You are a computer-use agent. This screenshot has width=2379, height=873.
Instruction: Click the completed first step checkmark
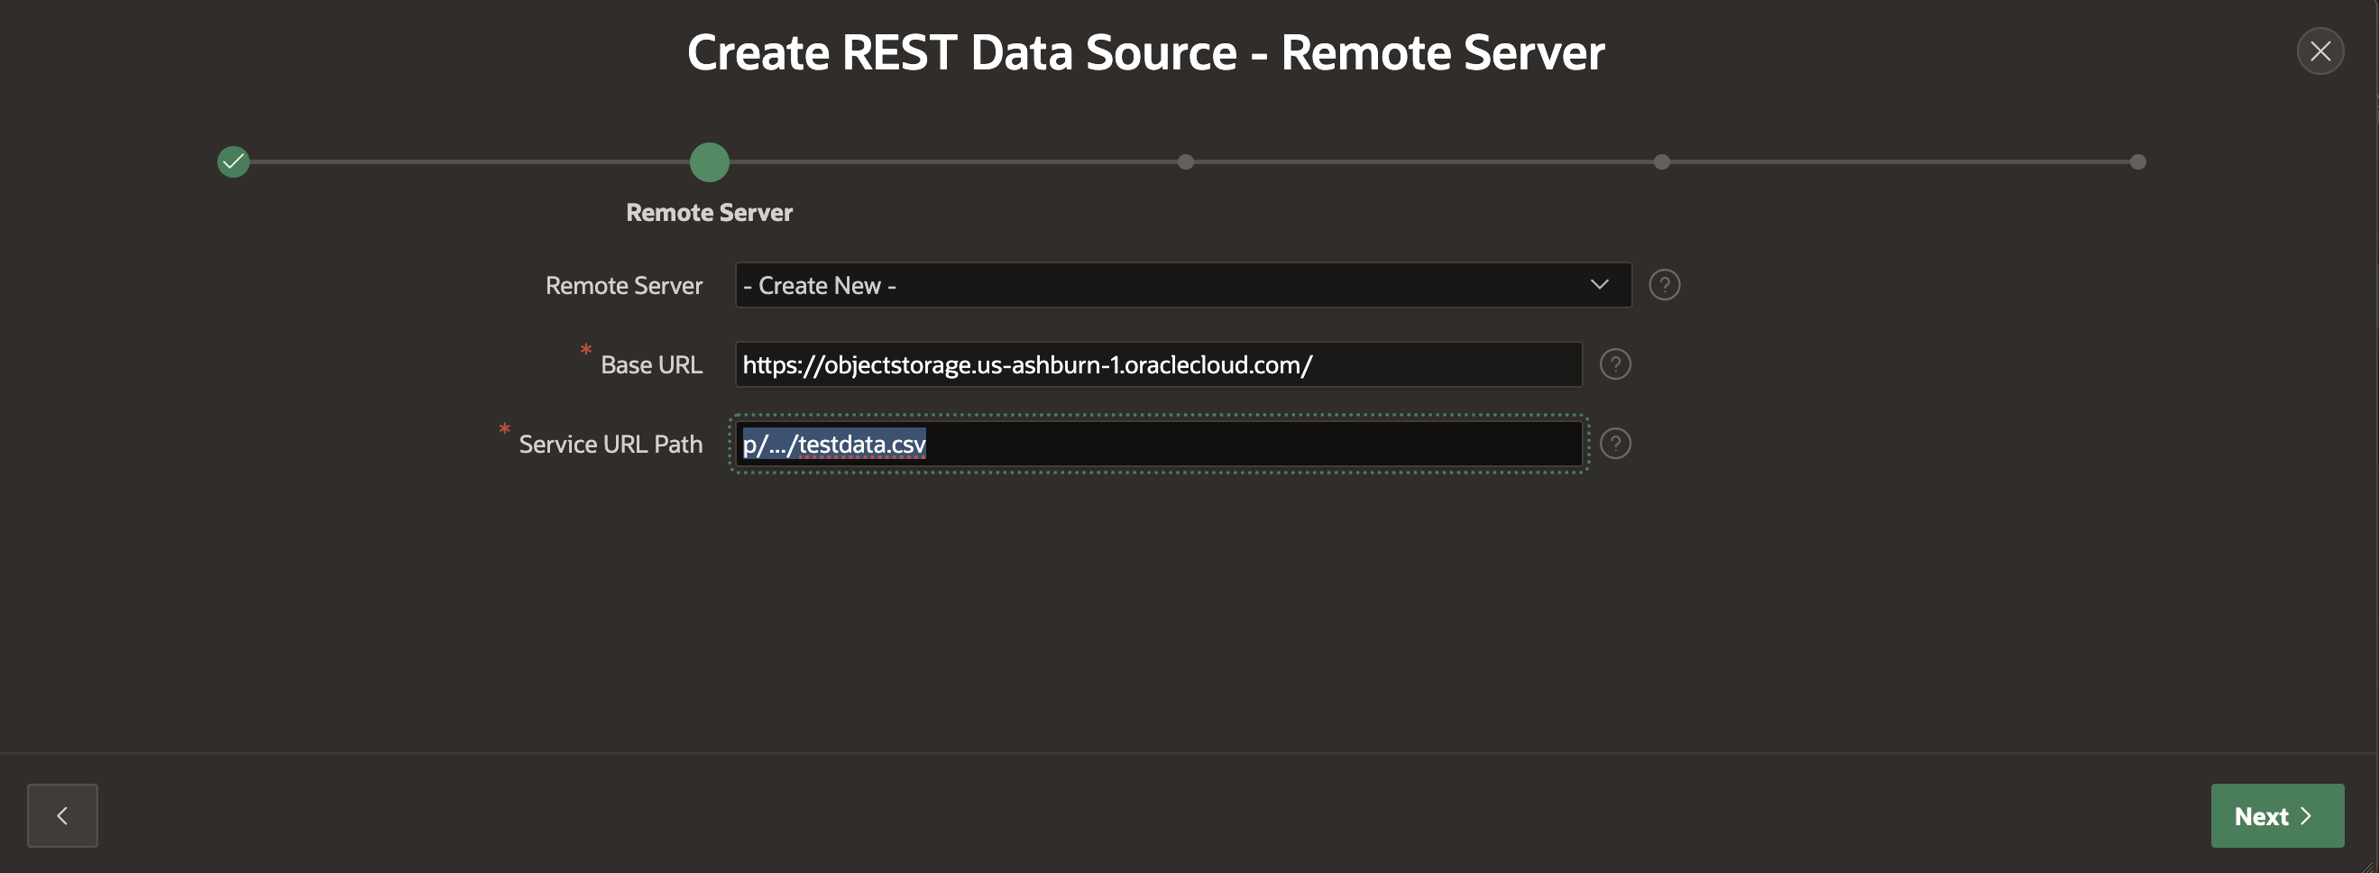click(x=234, y=162)
